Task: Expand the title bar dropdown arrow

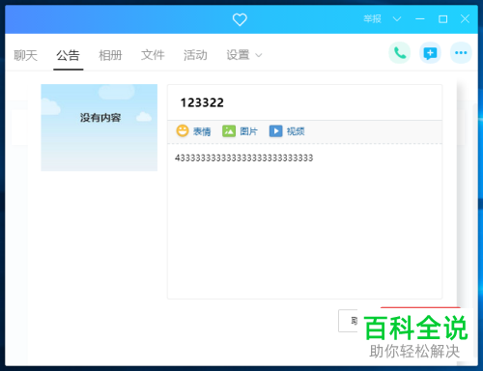Action: [x=397, y=19]
